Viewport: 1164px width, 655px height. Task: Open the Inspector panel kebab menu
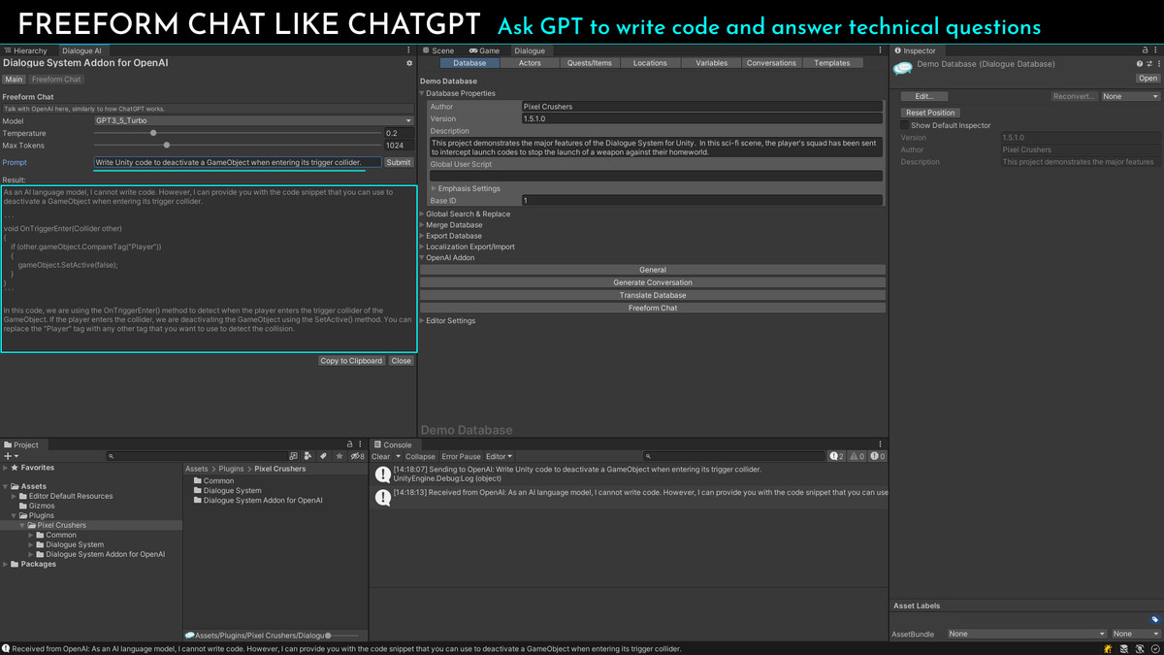[x=1156, y=50]
